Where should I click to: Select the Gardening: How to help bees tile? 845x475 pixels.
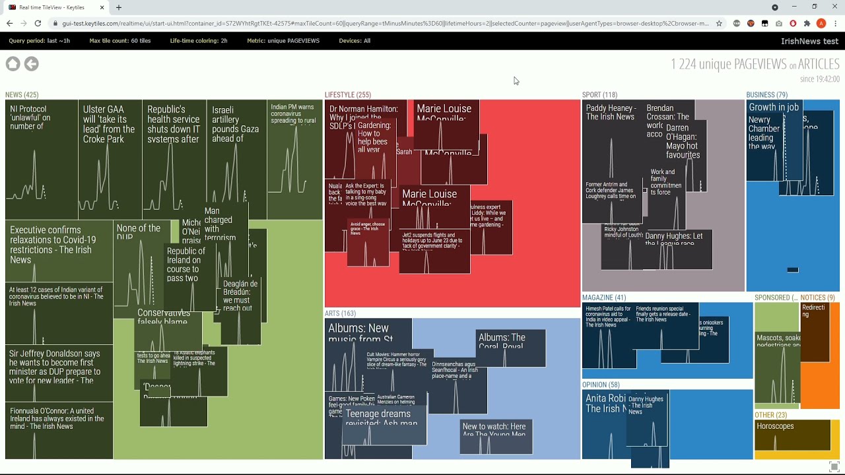374,149
